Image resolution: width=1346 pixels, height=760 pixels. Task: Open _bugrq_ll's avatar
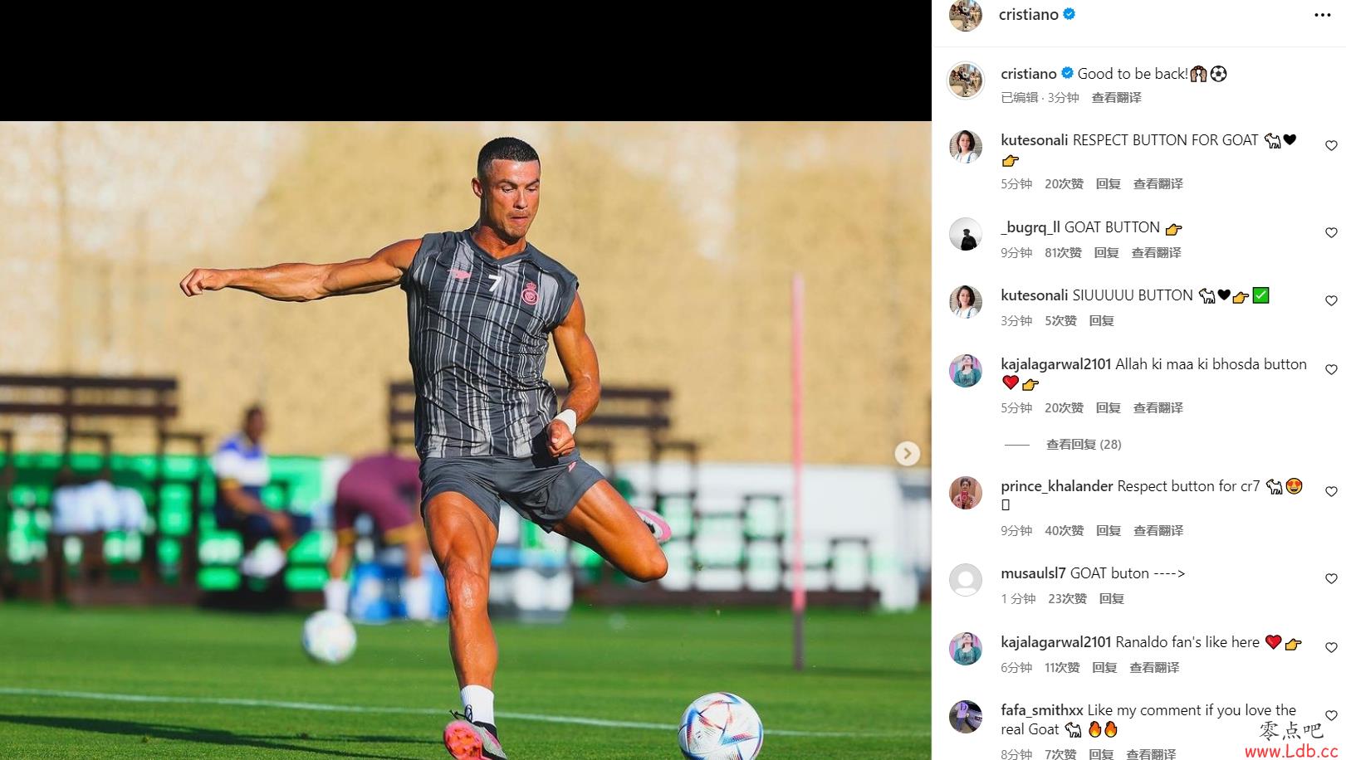966,234
